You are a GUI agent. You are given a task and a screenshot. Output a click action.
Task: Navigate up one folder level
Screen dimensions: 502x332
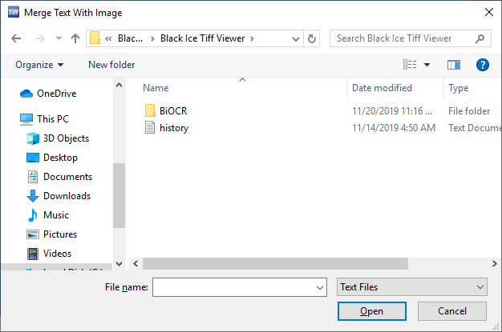point(75,38)
